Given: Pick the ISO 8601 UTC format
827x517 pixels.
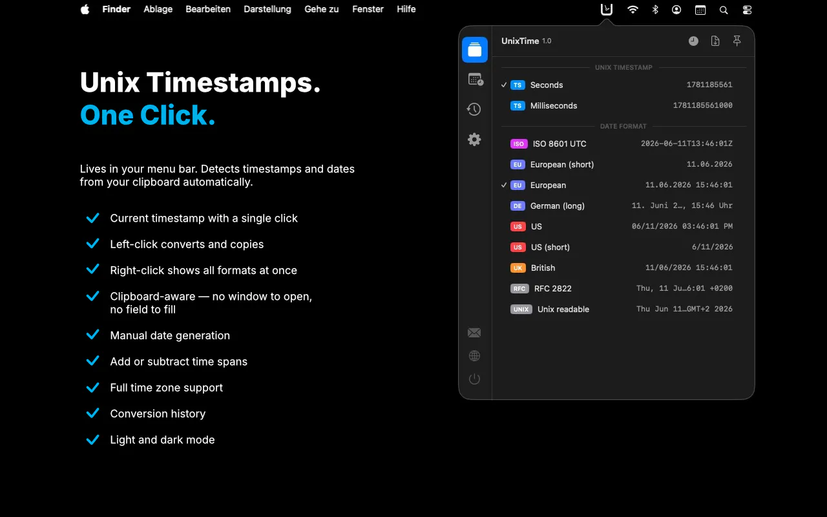Looking at the screenshot, I should click(x=623, y=143).
